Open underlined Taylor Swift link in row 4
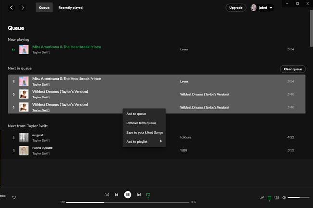 pyautogui.click(x=41, y=110)
